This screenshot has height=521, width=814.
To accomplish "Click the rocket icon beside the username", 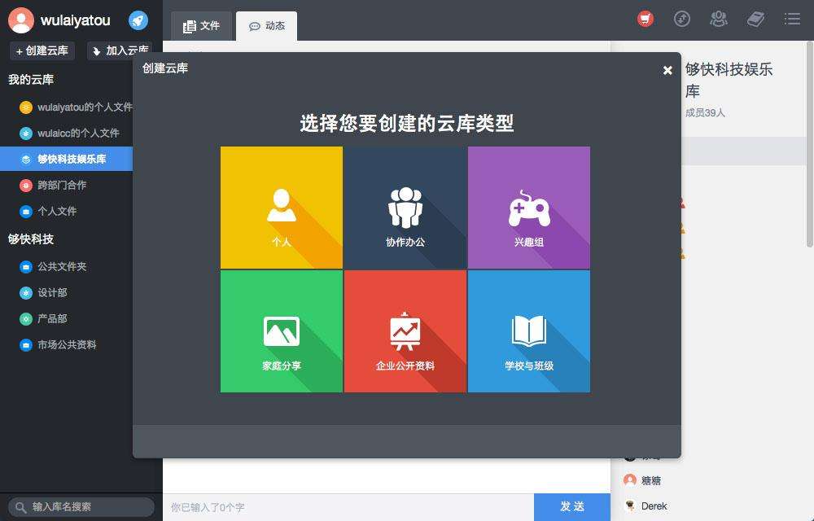I will tap(138, 20).
